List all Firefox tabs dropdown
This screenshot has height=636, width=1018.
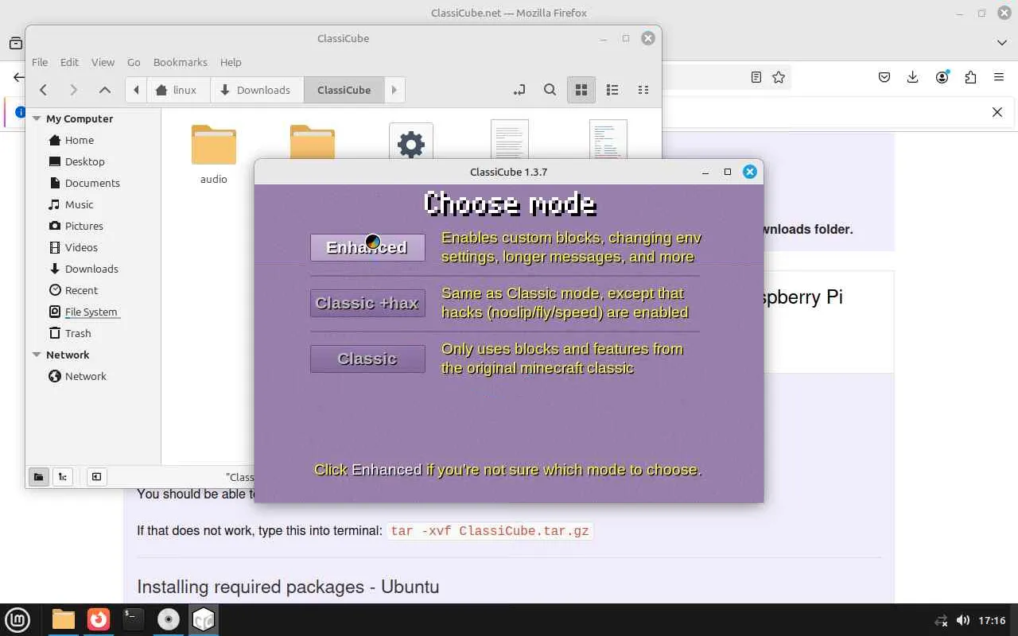click(x=1002, y=42)
